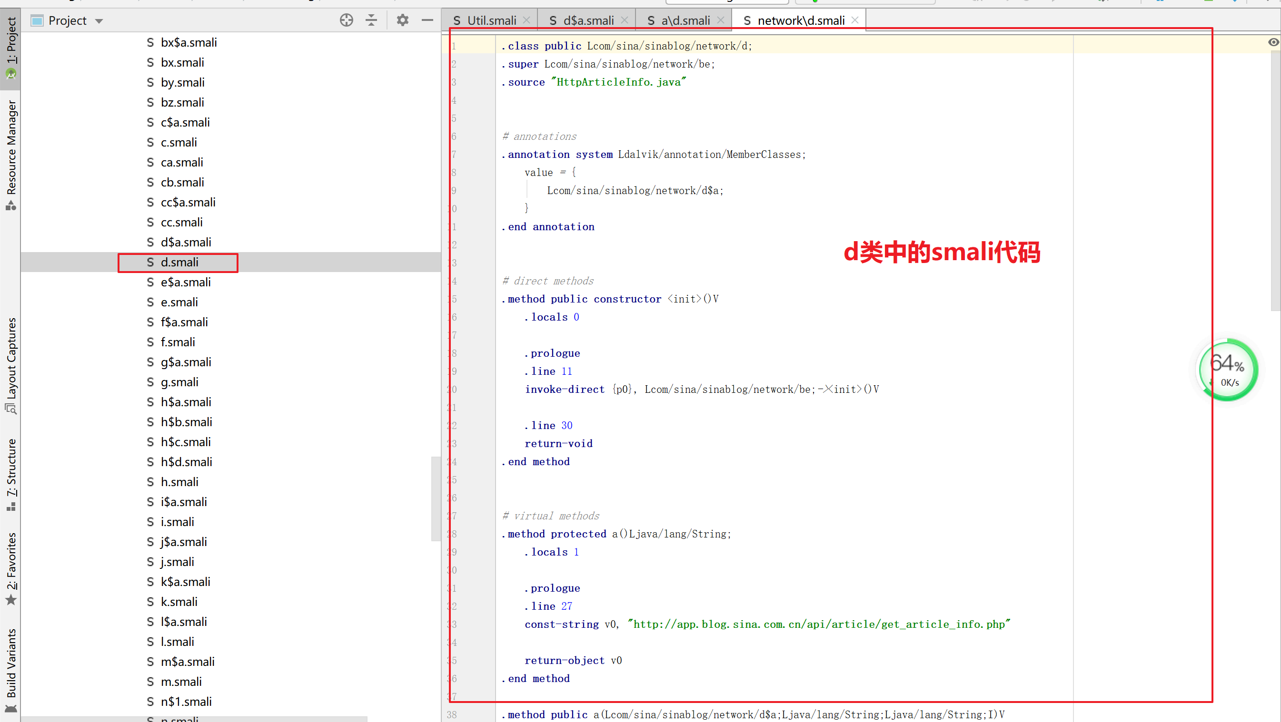The image size is (1281, 722).
Task: Open the Project view dropdown arrow
Action: (x=99, y=20)
